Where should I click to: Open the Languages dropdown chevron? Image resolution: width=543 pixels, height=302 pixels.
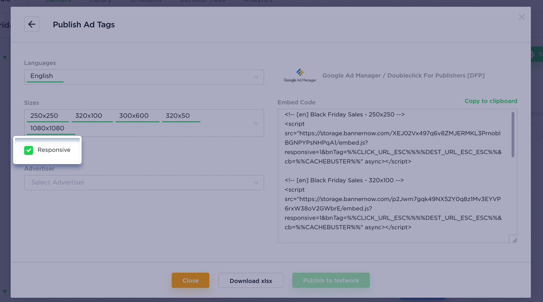click(x=256, y=77)
